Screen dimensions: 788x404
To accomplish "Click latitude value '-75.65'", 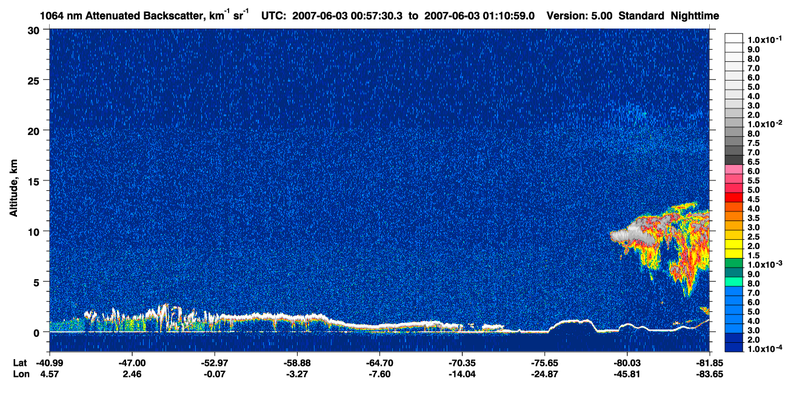I will pos(545,363).
